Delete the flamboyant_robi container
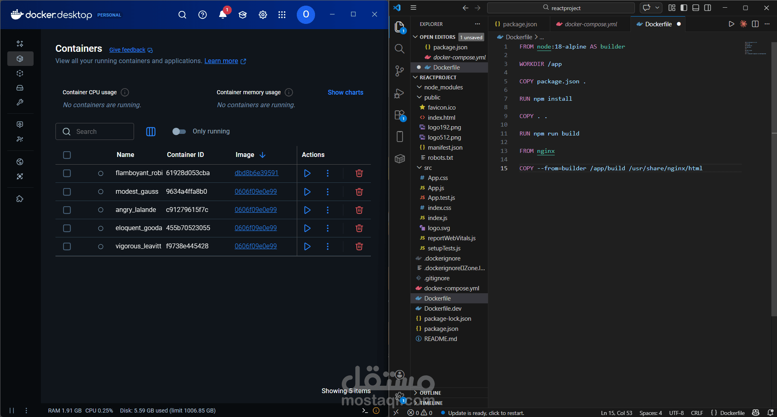Image resolution: width=777 pixels, height=417 pixels. [359, 173]
